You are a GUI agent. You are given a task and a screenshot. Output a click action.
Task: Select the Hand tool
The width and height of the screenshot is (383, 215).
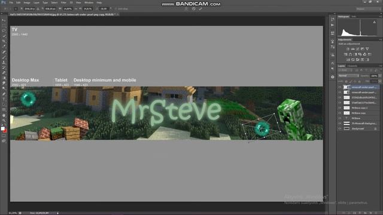pos(4,115)
